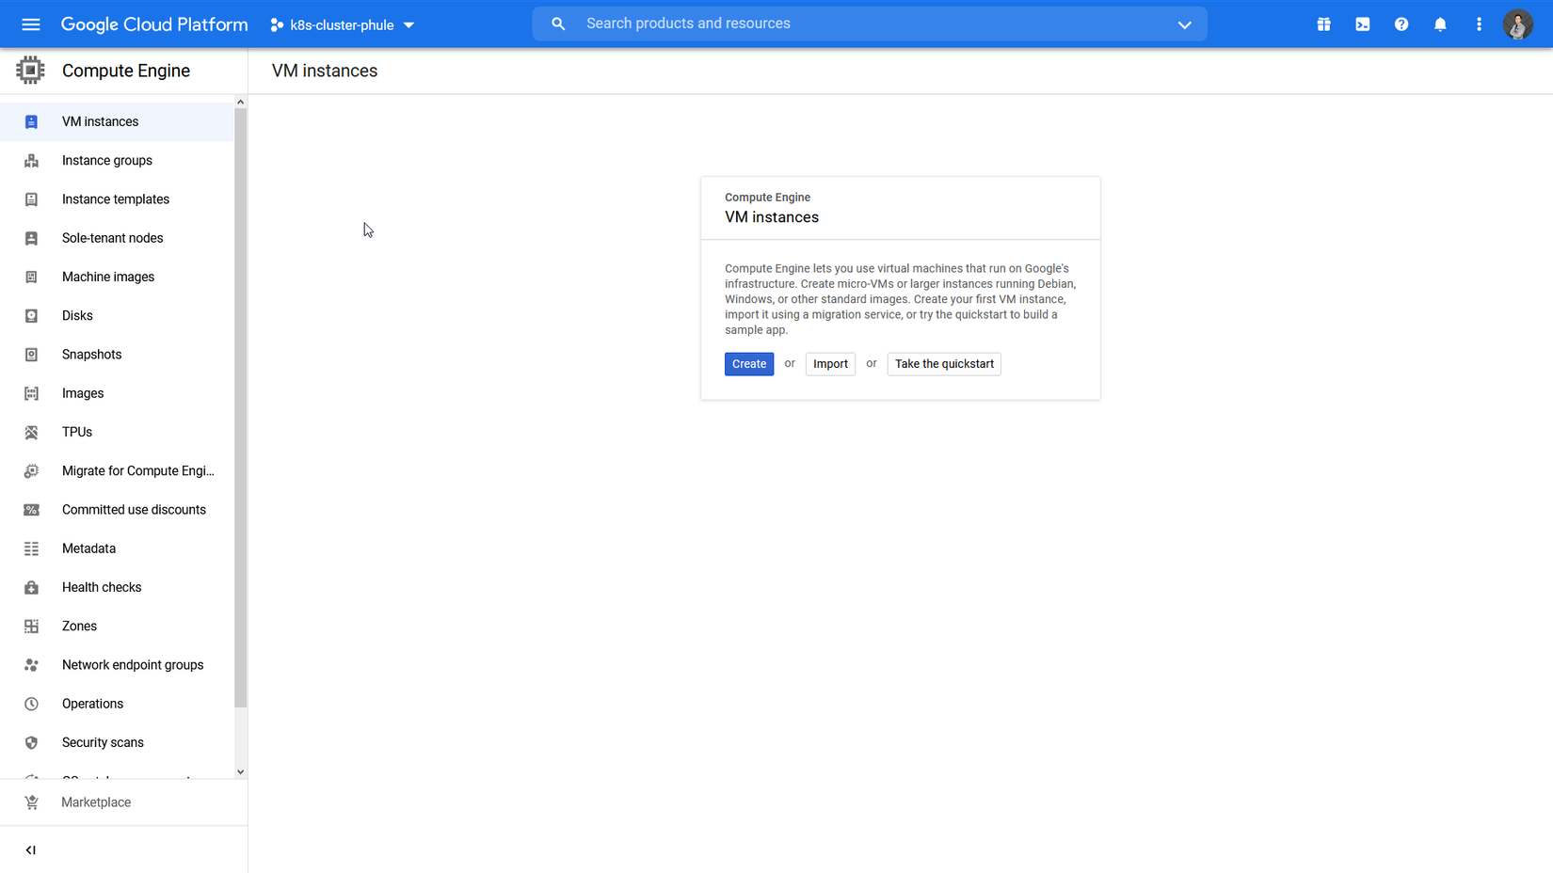Focus the Search products and resources field
Image resolution: width=1553 pixels, height=873 pixels.
[870, 24]
